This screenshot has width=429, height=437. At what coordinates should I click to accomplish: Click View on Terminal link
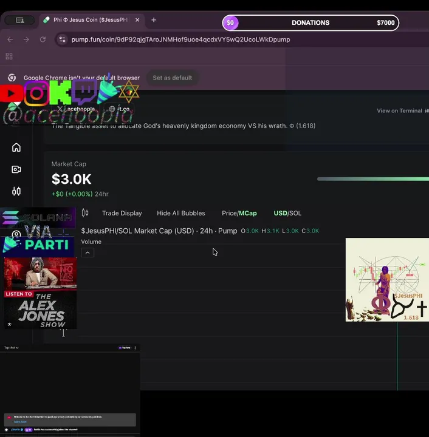402,110
